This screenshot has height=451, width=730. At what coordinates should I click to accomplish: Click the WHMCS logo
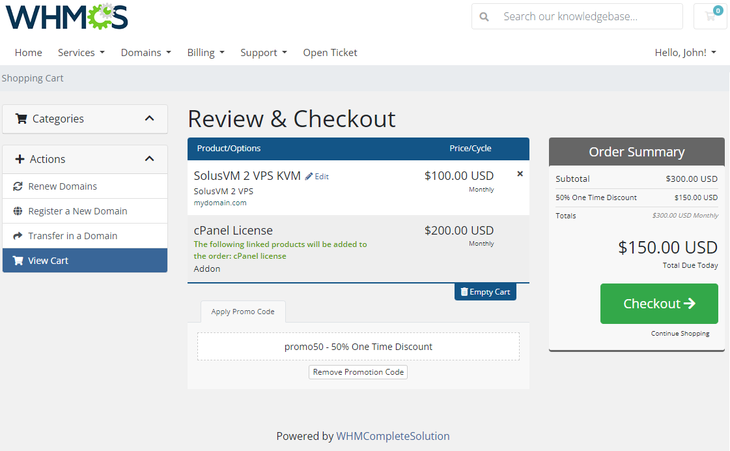(67, 17)
